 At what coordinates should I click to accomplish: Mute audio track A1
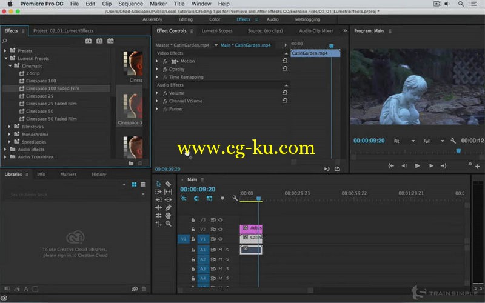[221, 250]
